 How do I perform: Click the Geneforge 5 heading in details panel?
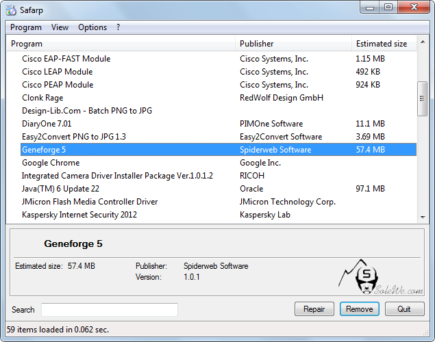(73, 244)
